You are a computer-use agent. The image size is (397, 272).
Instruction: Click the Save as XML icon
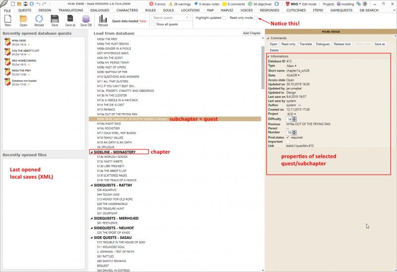coord(70,19)
